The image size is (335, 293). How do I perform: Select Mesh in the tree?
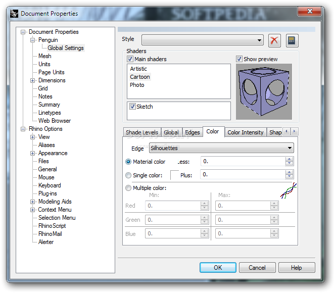[45, 56]
